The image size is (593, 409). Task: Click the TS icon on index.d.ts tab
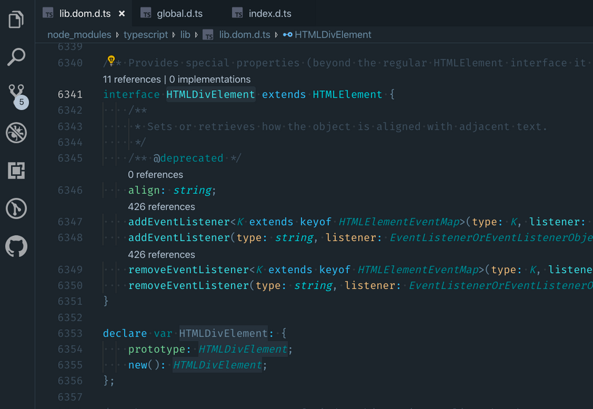coord(237,14)
